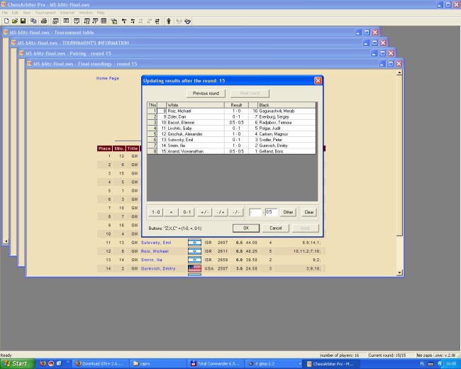This screenshot has width=461, height=369.
Task: Click the Black column header
Action: click(x=287, y=105)
